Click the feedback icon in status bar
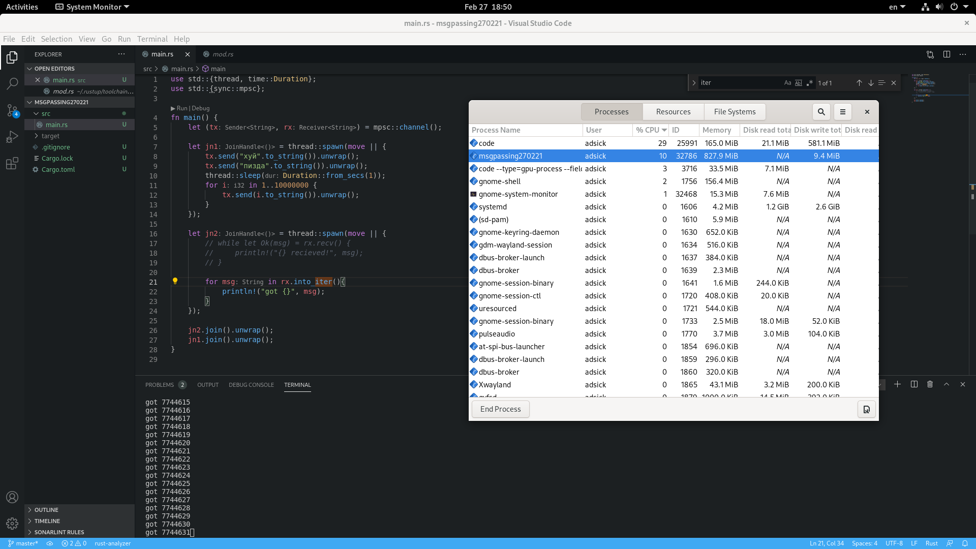 950,543
